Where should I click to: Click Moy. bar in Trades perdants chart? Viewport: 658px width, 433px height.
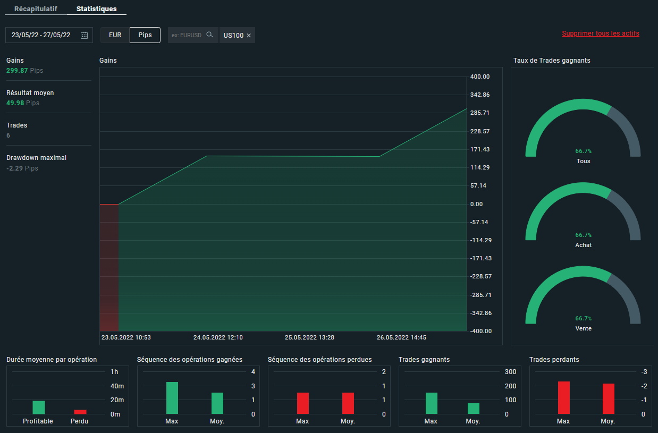[608, 398]
